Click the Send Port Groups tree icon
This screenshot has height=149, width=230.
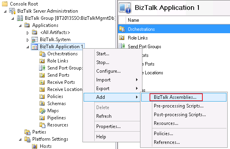pyautogui.click(x=42, y=68)
